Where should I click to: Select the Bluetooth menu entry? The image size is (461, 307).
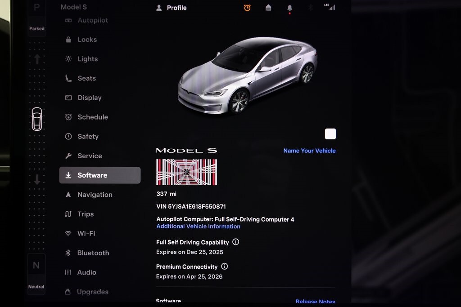(x=93, y=253)
